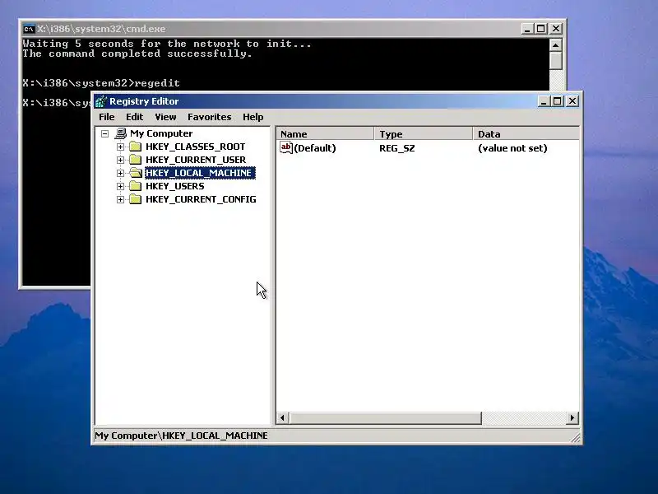The image size is (658, 494).
Task: Select the HKEY_CURRENT_USER tree label
Action: point(196,160)
